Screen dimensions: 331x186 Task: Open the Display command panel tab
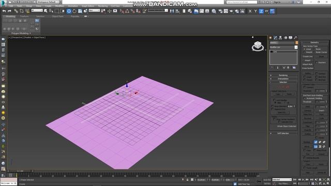click(291, 38)
